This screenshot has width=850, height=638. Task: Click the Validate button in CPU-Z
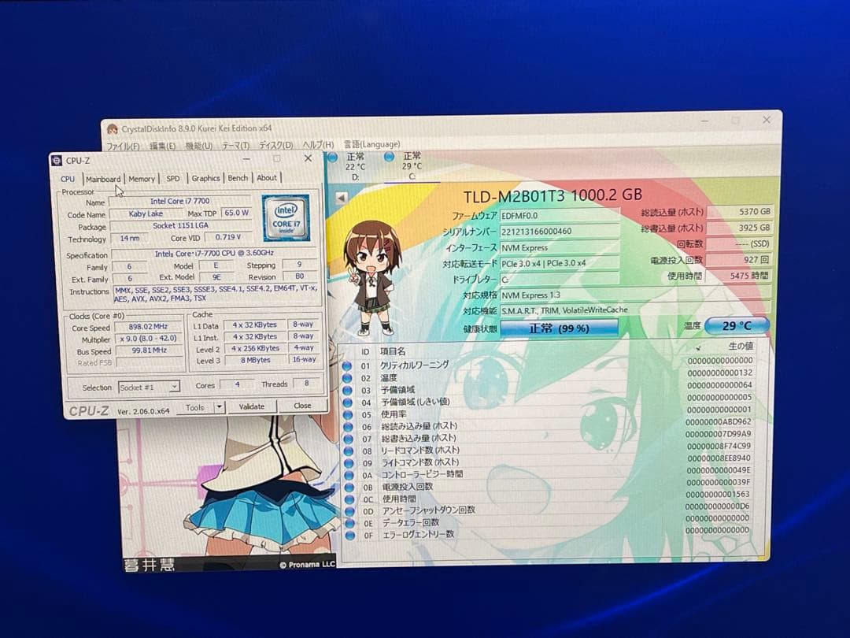(252, 406)
